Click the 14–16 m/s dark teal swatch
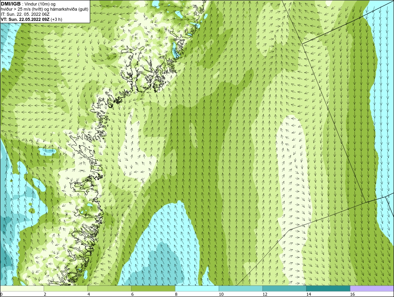This screenshot has height=297, width=394. point(328,288)
